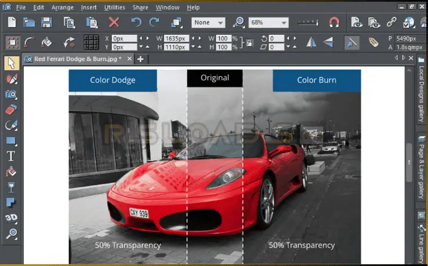Click the red Delete X icon

(114, 22)
